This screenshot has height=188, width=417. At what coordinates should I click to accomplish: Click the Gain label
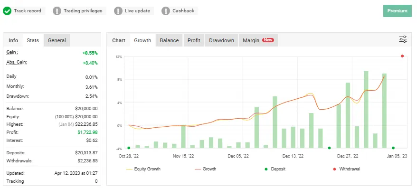(x=12, y=52)
